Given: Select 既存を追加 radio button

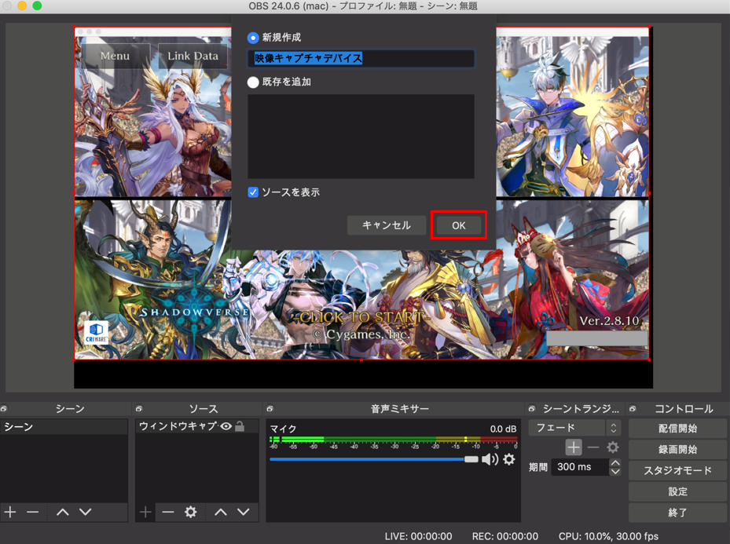Looking at the screenshot, I should click(x=253, y=82).
